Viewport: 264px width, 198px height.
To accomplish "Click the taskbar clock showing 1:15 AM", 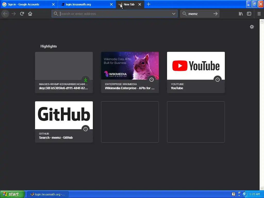I will point(254,194).
